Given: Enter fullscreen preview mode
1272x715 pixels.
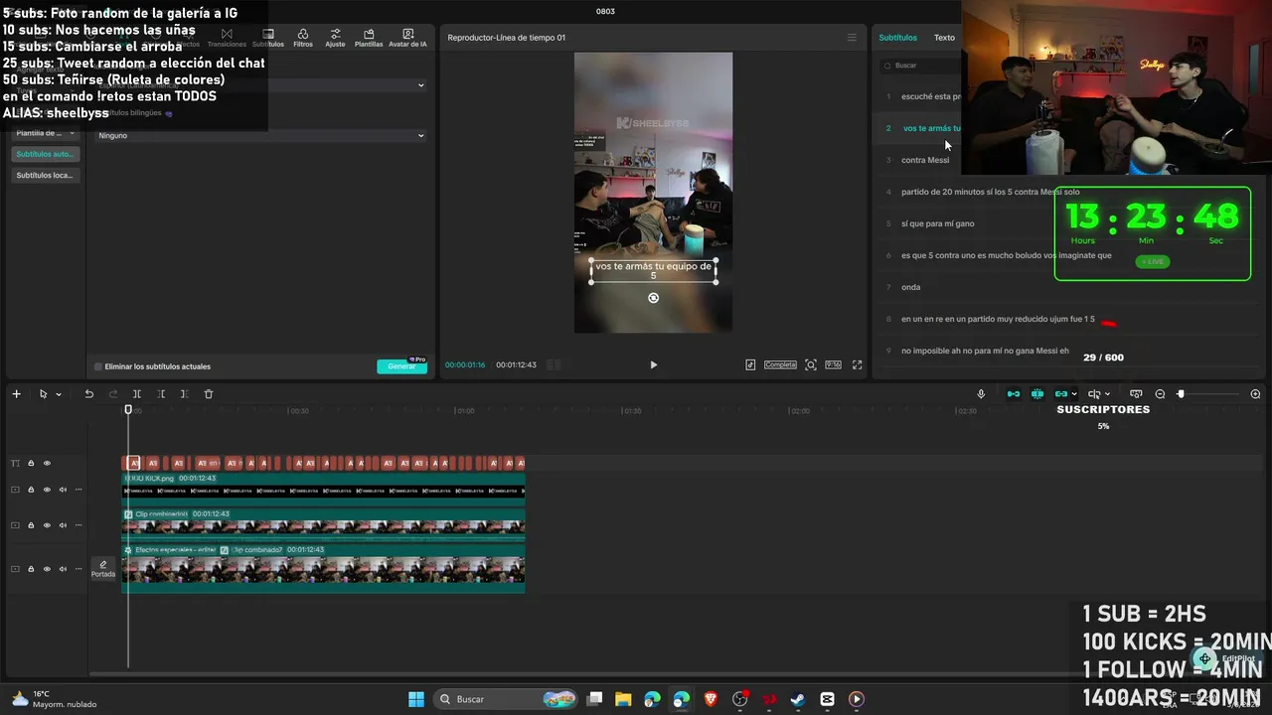Looking at the screenshot, I should pyautogui.click(x=857, y=364).
